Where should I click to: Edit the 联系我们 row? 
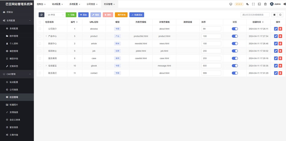coord(276,73)
